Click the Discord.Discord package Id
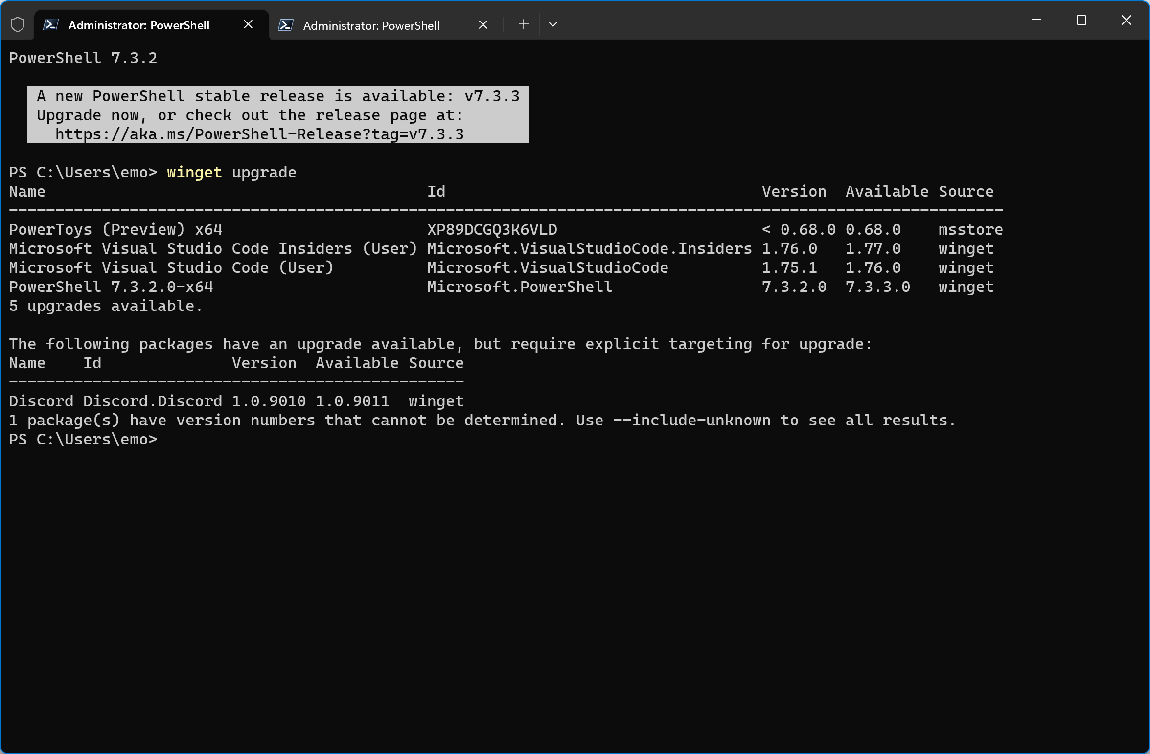This screenshot has height=754, width=1150. click(x=152, y=401)
